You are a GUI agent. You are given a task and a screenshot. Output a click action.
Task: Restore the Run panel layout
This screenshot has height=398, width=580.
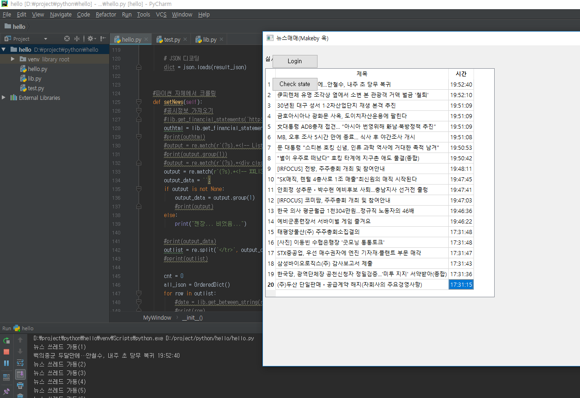click(6, 377)
